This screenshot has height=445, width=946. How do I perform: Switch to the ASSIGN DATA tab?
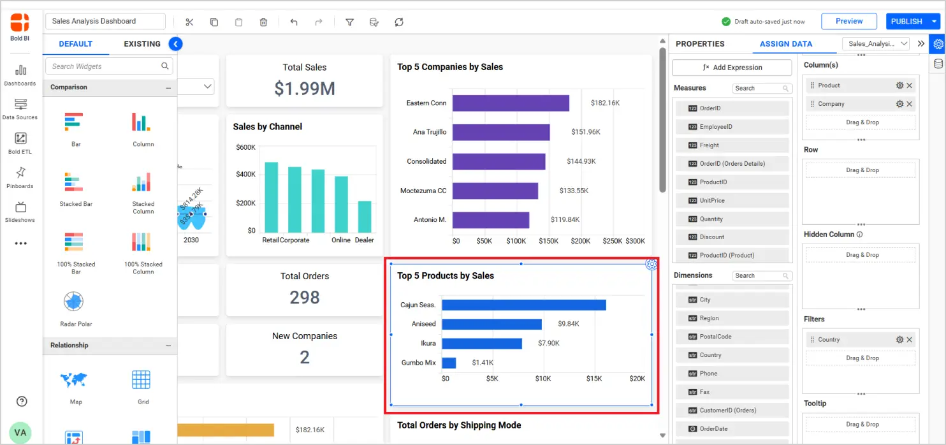pos(786,44)
